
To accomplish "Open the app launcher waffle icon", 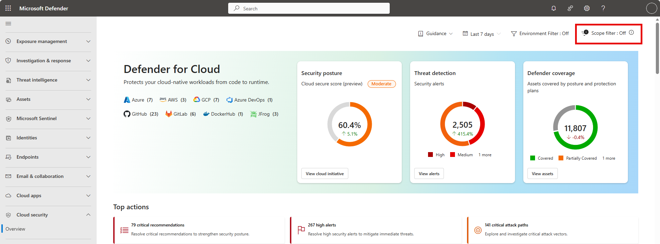I will click(x=8, y=8).
